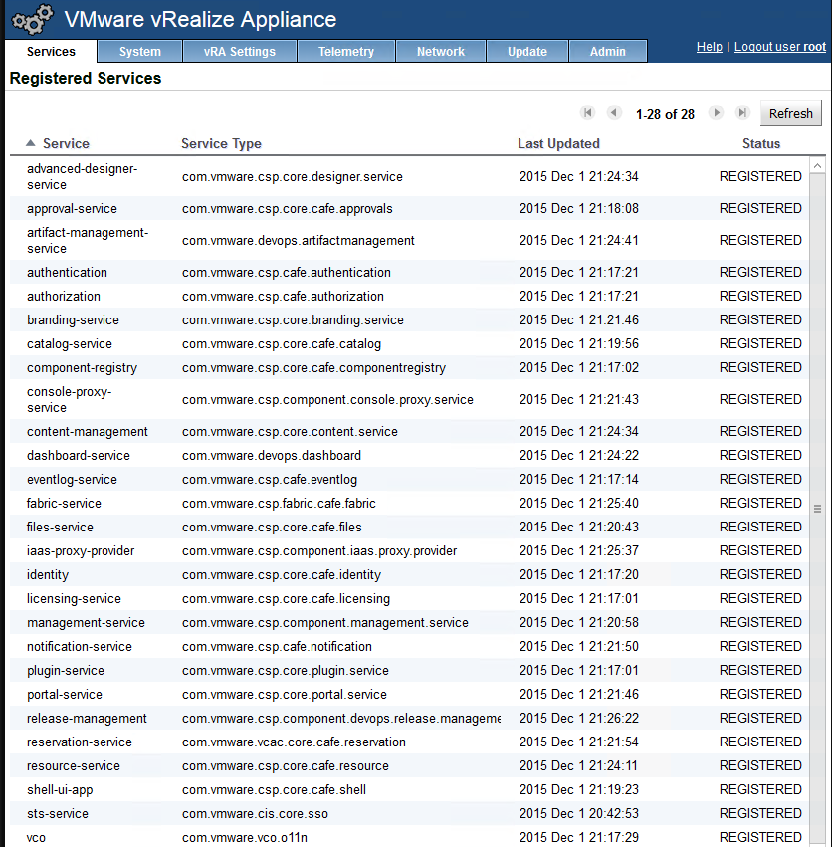Go to first page of services

(x=587, y=113)
